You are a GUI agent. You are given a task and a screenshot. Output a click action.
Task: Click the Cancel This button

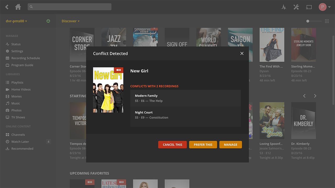tap(172, 145)
